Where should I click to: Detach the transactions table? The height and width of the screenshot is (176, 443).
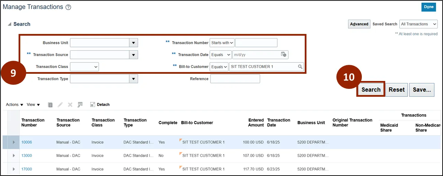(x=100, y=105)
